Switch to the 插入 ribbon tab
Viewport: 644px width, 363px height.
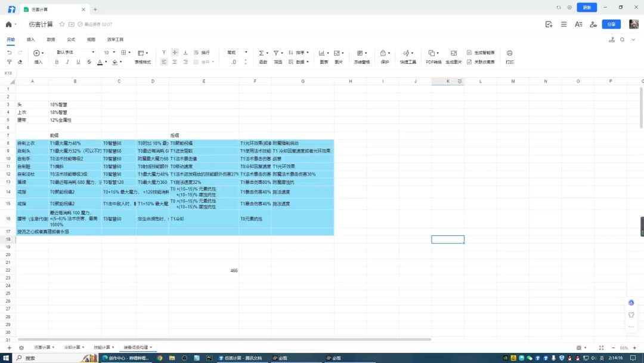click(x=30, y=39)
